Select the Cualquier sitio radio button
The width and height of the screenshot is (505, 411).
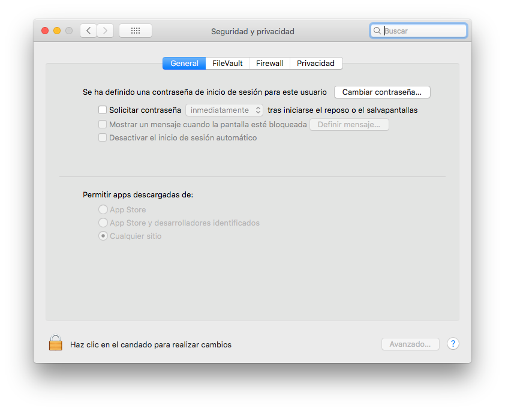coord(103,236)
